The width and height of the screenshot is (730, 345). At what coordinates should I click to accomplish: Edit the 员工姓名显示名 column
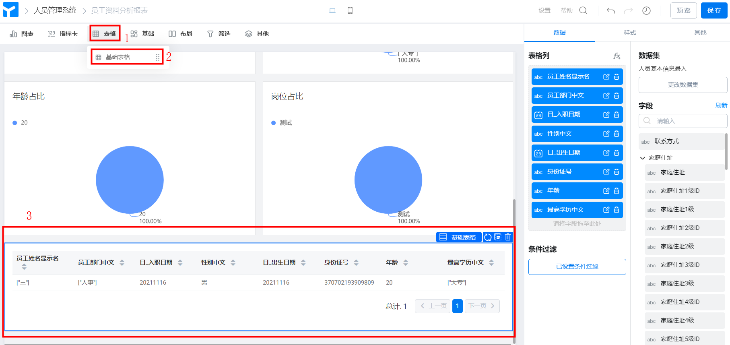point(606,77)
